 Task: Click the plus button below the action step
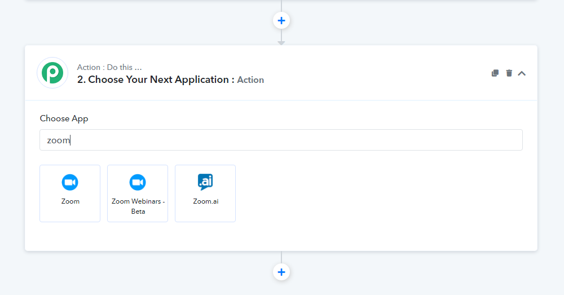point(281,272)
